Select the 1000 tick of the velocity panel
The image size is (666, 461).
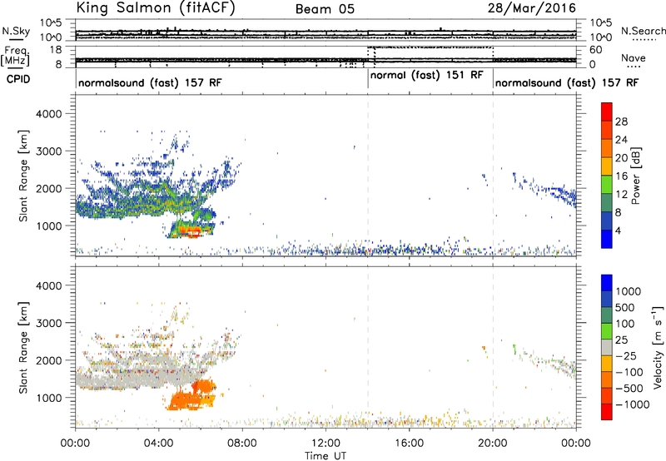(x=48, y=398)
